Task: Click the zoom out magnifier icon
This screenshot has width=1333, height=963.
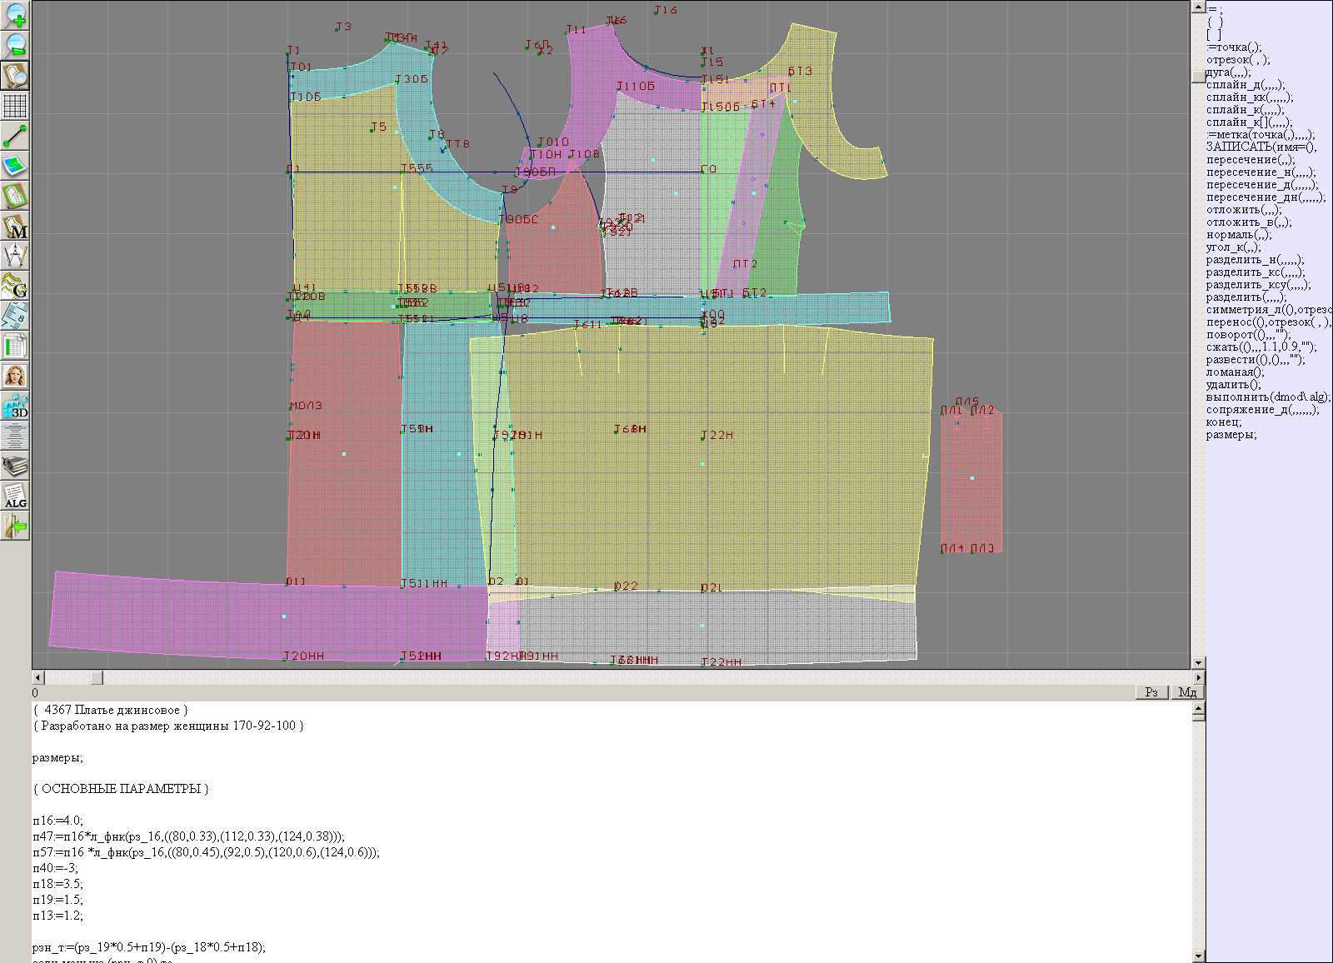Action: (x=15, y=45)
